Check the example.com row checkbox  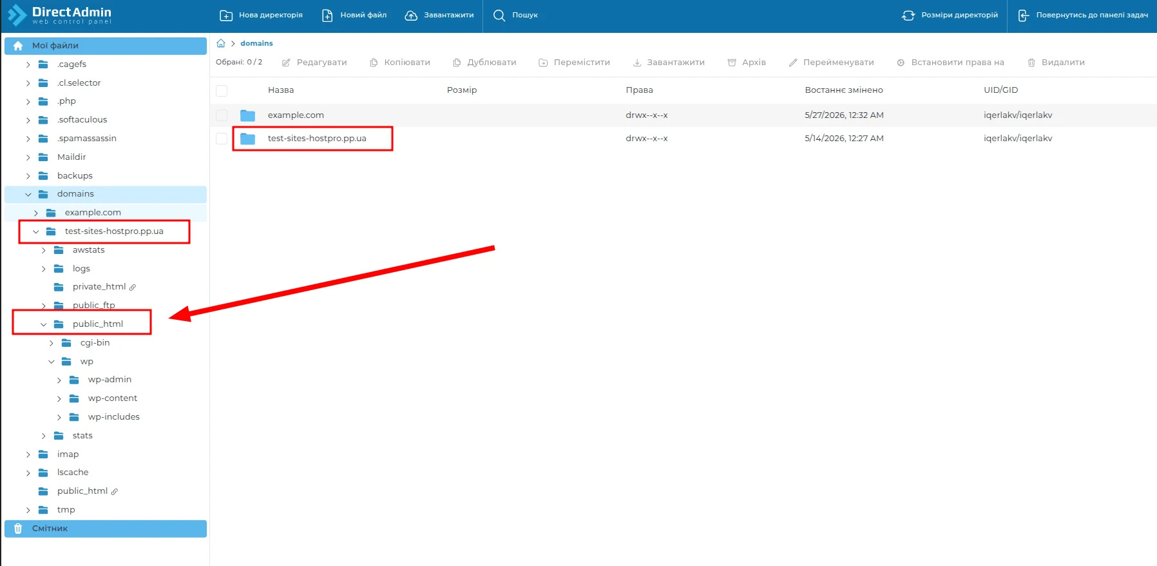click(x=222, y=115)
